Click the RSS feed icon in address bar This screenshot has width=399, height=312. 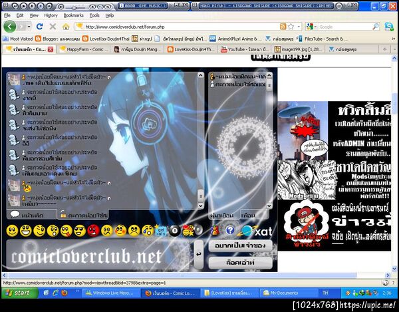tap(283, 27)
